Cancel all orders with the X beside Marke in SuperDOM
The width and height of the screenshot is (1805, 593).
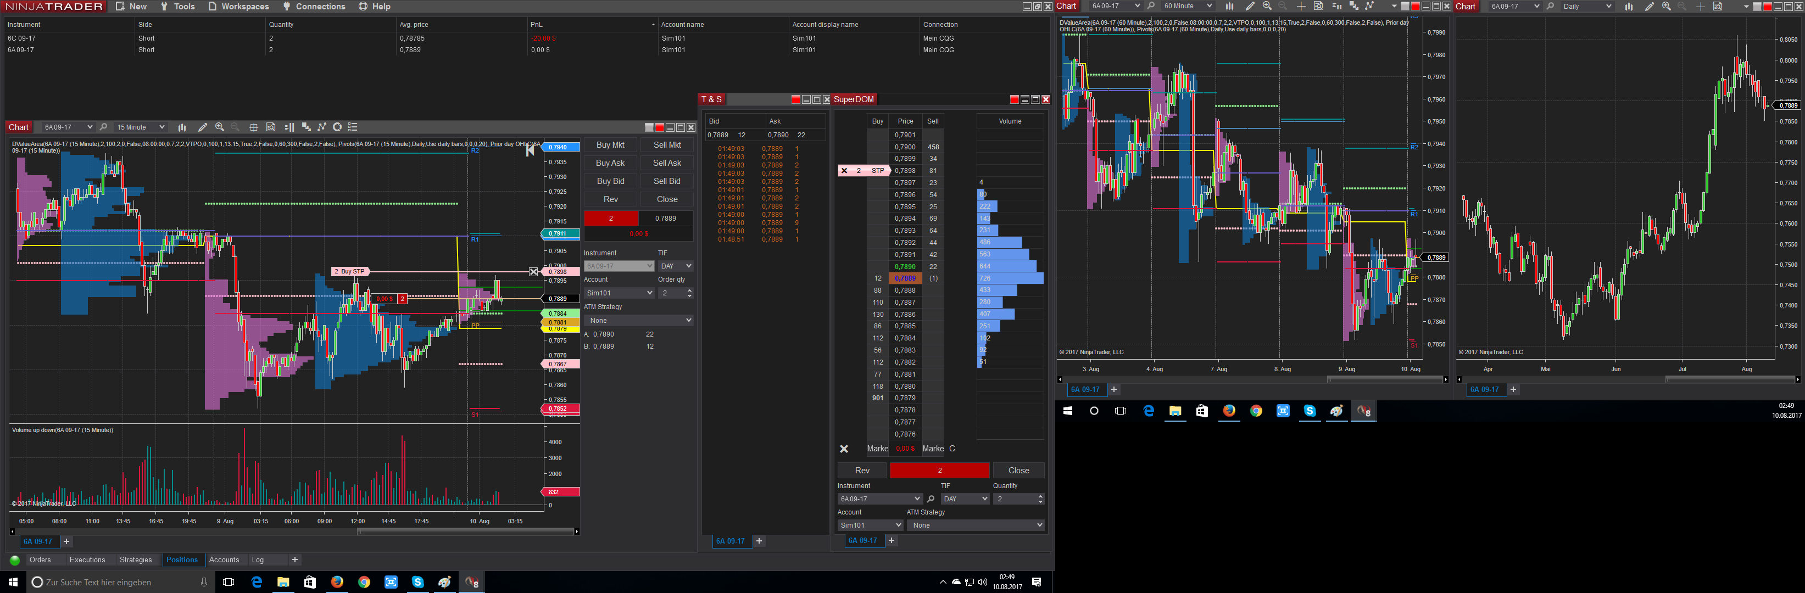844,449
